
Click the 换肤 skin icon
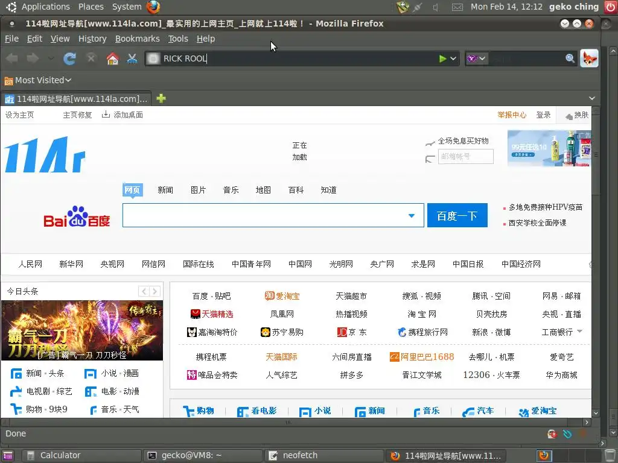(569, 116)
